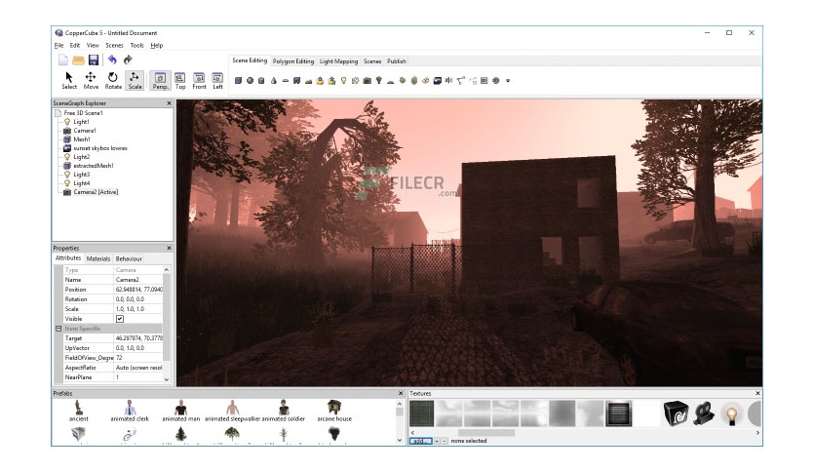Image resolution: width=815 pixels, height=472 pixels.
Task: Open the Edit menu
Action: (x=75, y=45)
